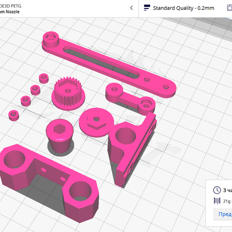Click the infill pattern icon at top right
Viewport: 232px width, 232px height.
(x=229, y=8)
